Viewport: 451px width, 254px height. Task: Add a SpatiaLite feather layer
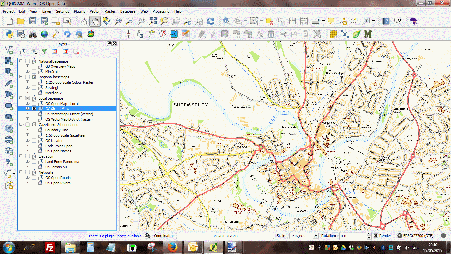pyautogui.click(x=8, y=83)
